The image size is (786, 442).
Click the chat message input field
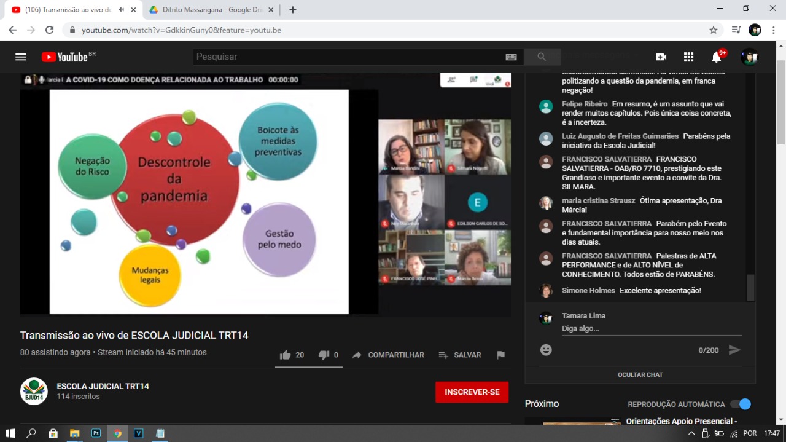coord(651,328)
